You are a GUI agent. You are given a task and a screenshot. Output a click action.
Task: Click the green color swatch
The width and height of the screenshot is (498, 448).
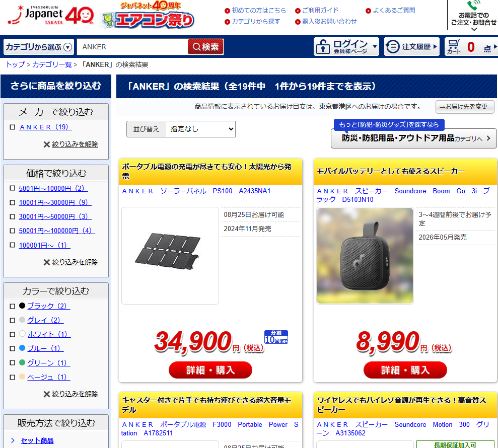[x=22, y=362]
